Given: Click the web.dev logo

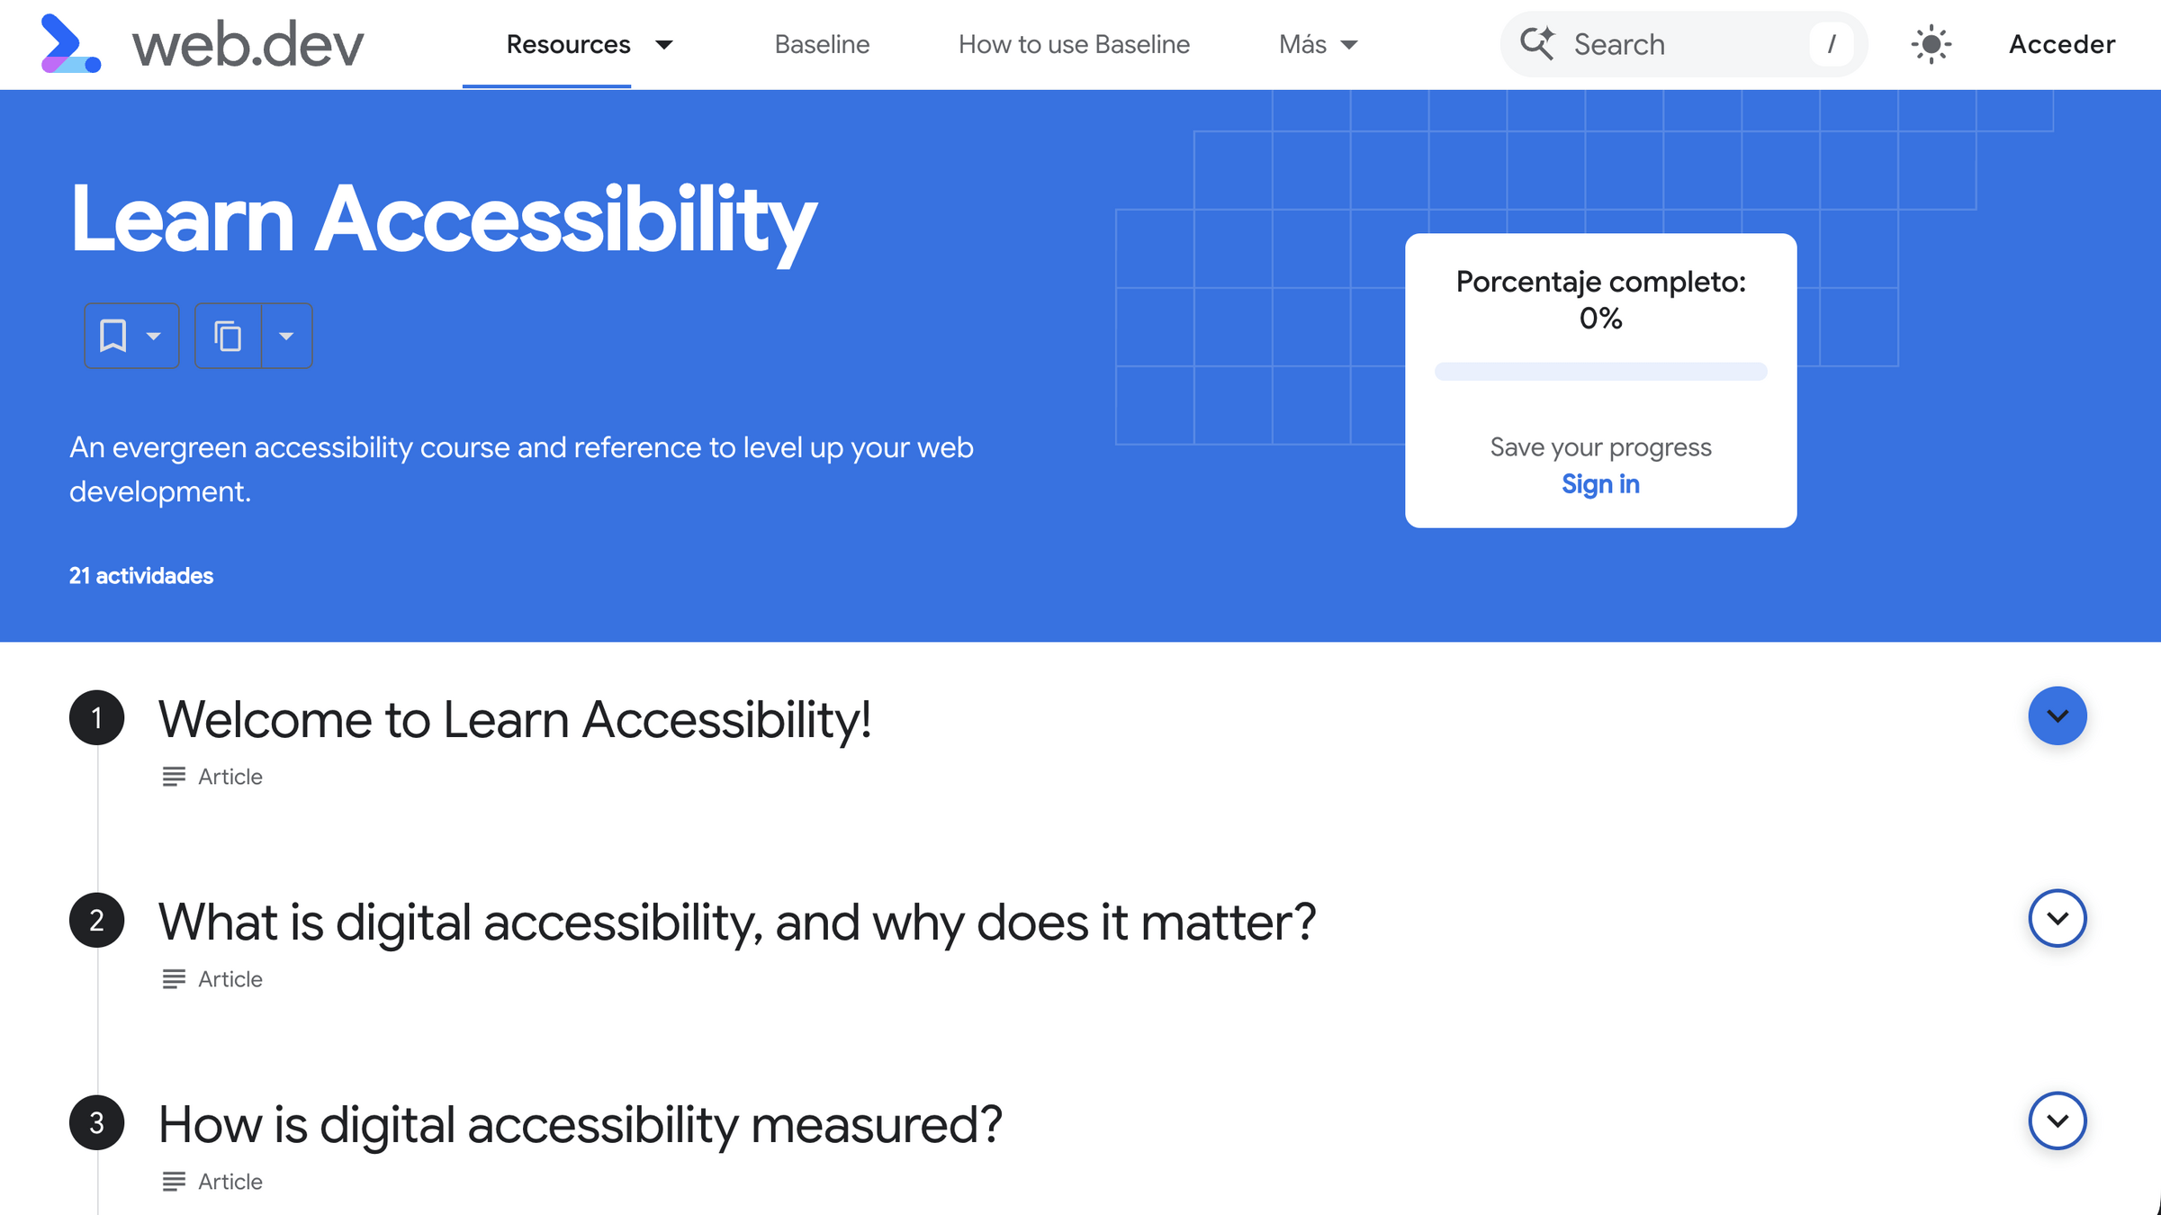Looking at the screenshot, I should coord(198,44).
